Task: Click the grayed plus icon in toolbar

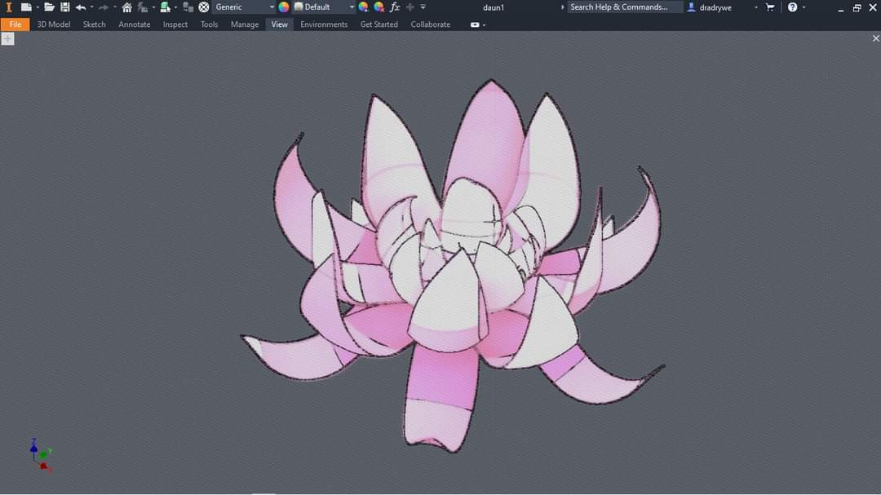Action: click(410, 7)
